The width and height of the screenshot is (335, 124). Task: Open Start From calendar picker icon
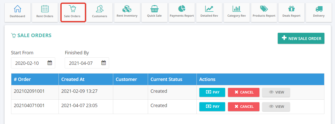[x=50, y=63]
